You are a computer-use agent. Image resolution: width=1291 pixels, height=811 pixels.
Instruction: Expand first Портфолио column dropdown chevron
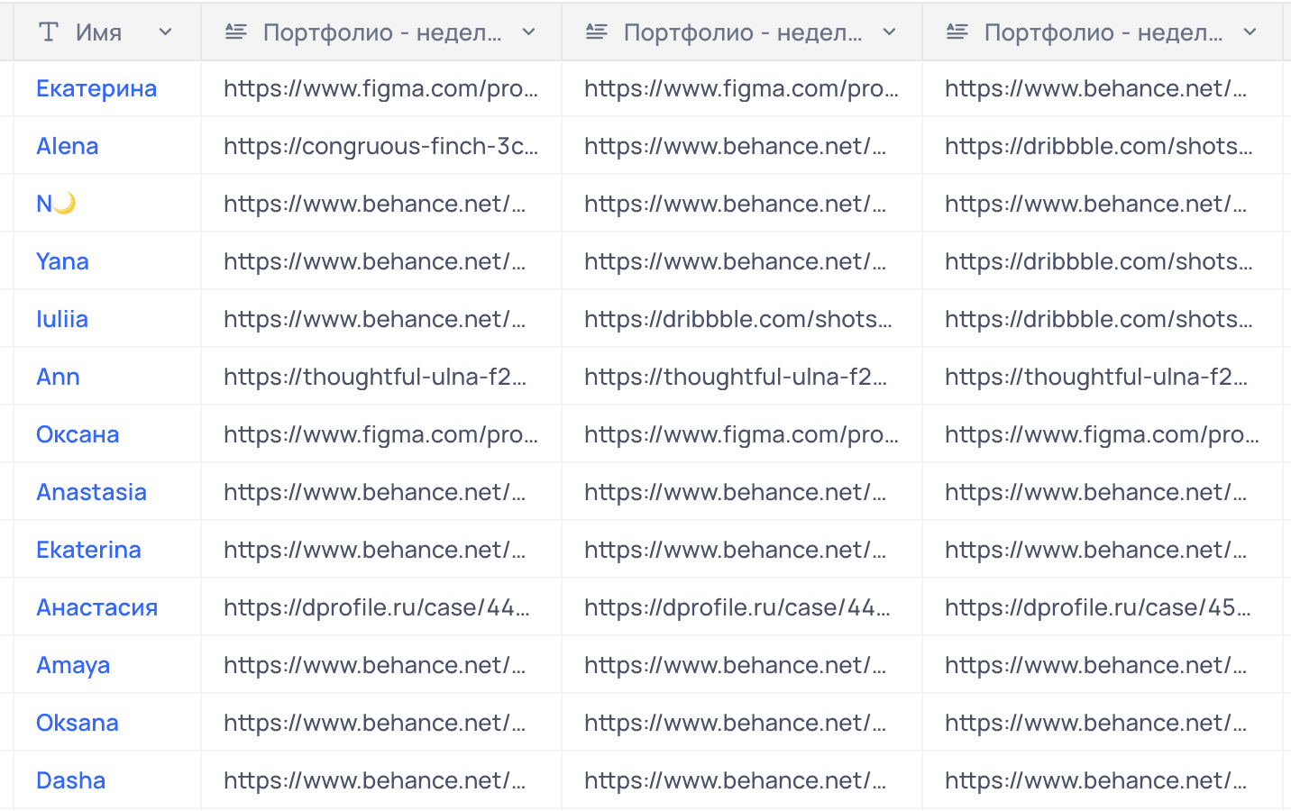coord(529,32)
